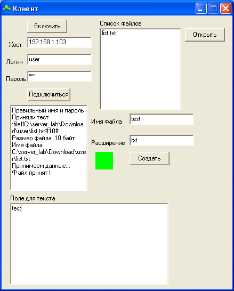Click the 'Принимаем данные...' log line
234x291 pixels.
[41, 166]
